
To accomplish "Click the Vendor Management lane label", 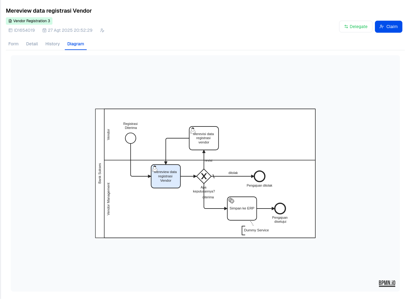I will 108,199.
